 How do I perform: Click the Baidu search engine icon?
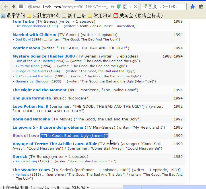pos(145,6)
